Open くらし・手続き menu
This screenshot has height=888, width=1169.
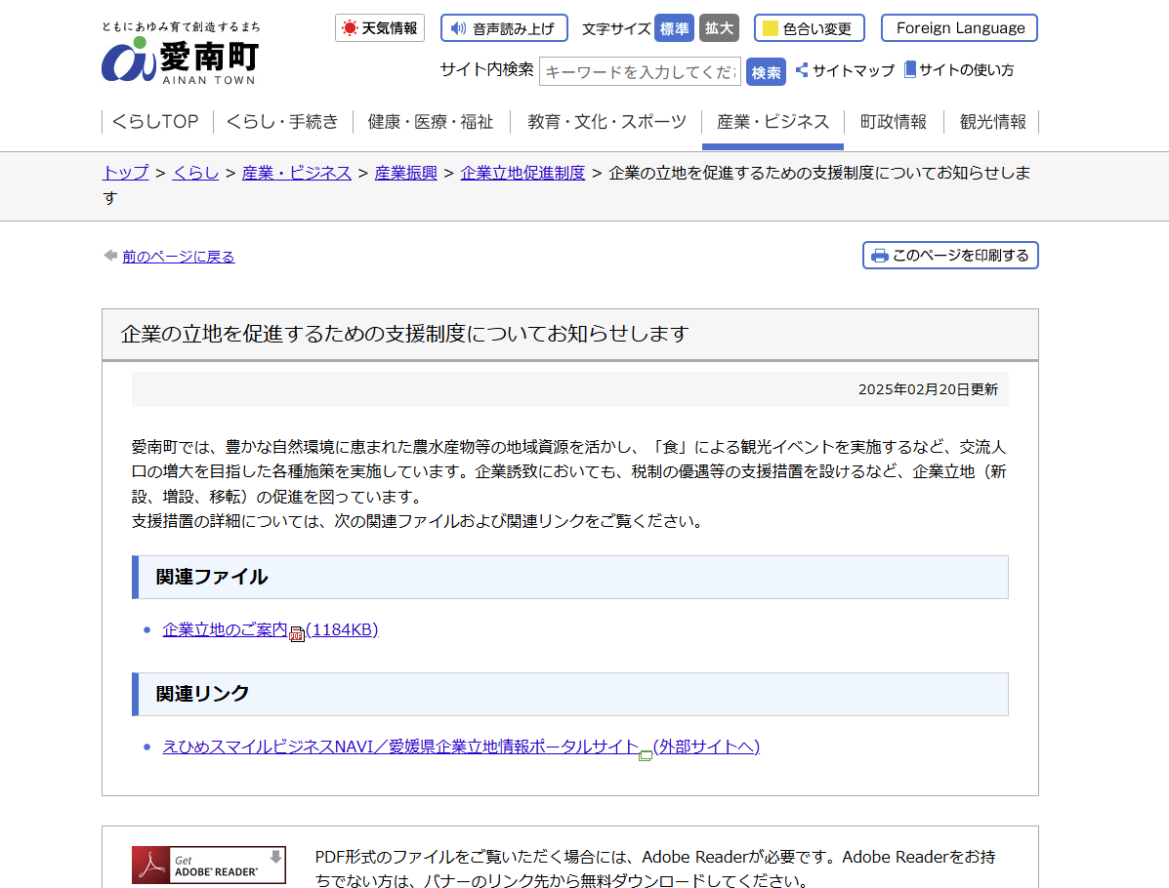coord(282,121)
